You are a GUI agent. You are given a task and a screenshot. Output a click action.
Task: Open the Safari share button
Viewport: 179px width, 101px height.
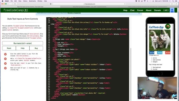(x=172, y=4)
